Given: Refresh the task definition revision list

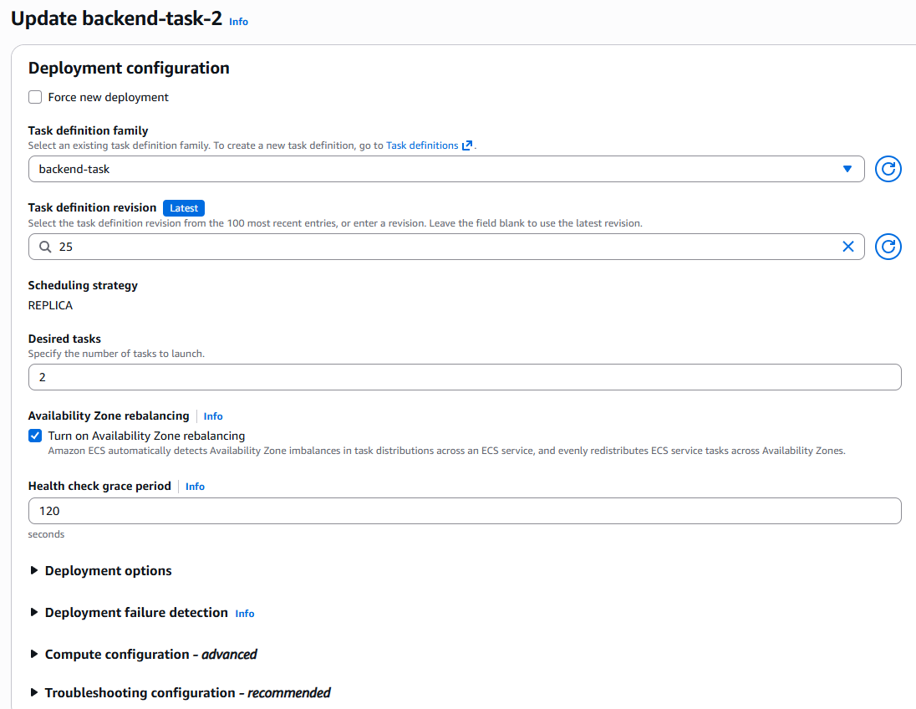Looking at the screenshot, I should (888, 247).
